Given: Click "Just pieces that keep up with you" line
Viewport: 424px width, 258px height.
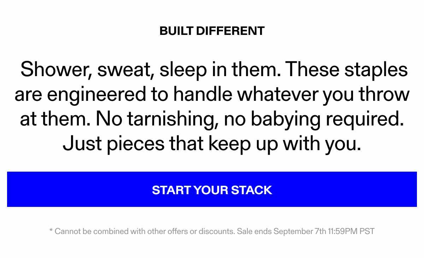Looking at the screenshot, I should click(x=212, y=144).
